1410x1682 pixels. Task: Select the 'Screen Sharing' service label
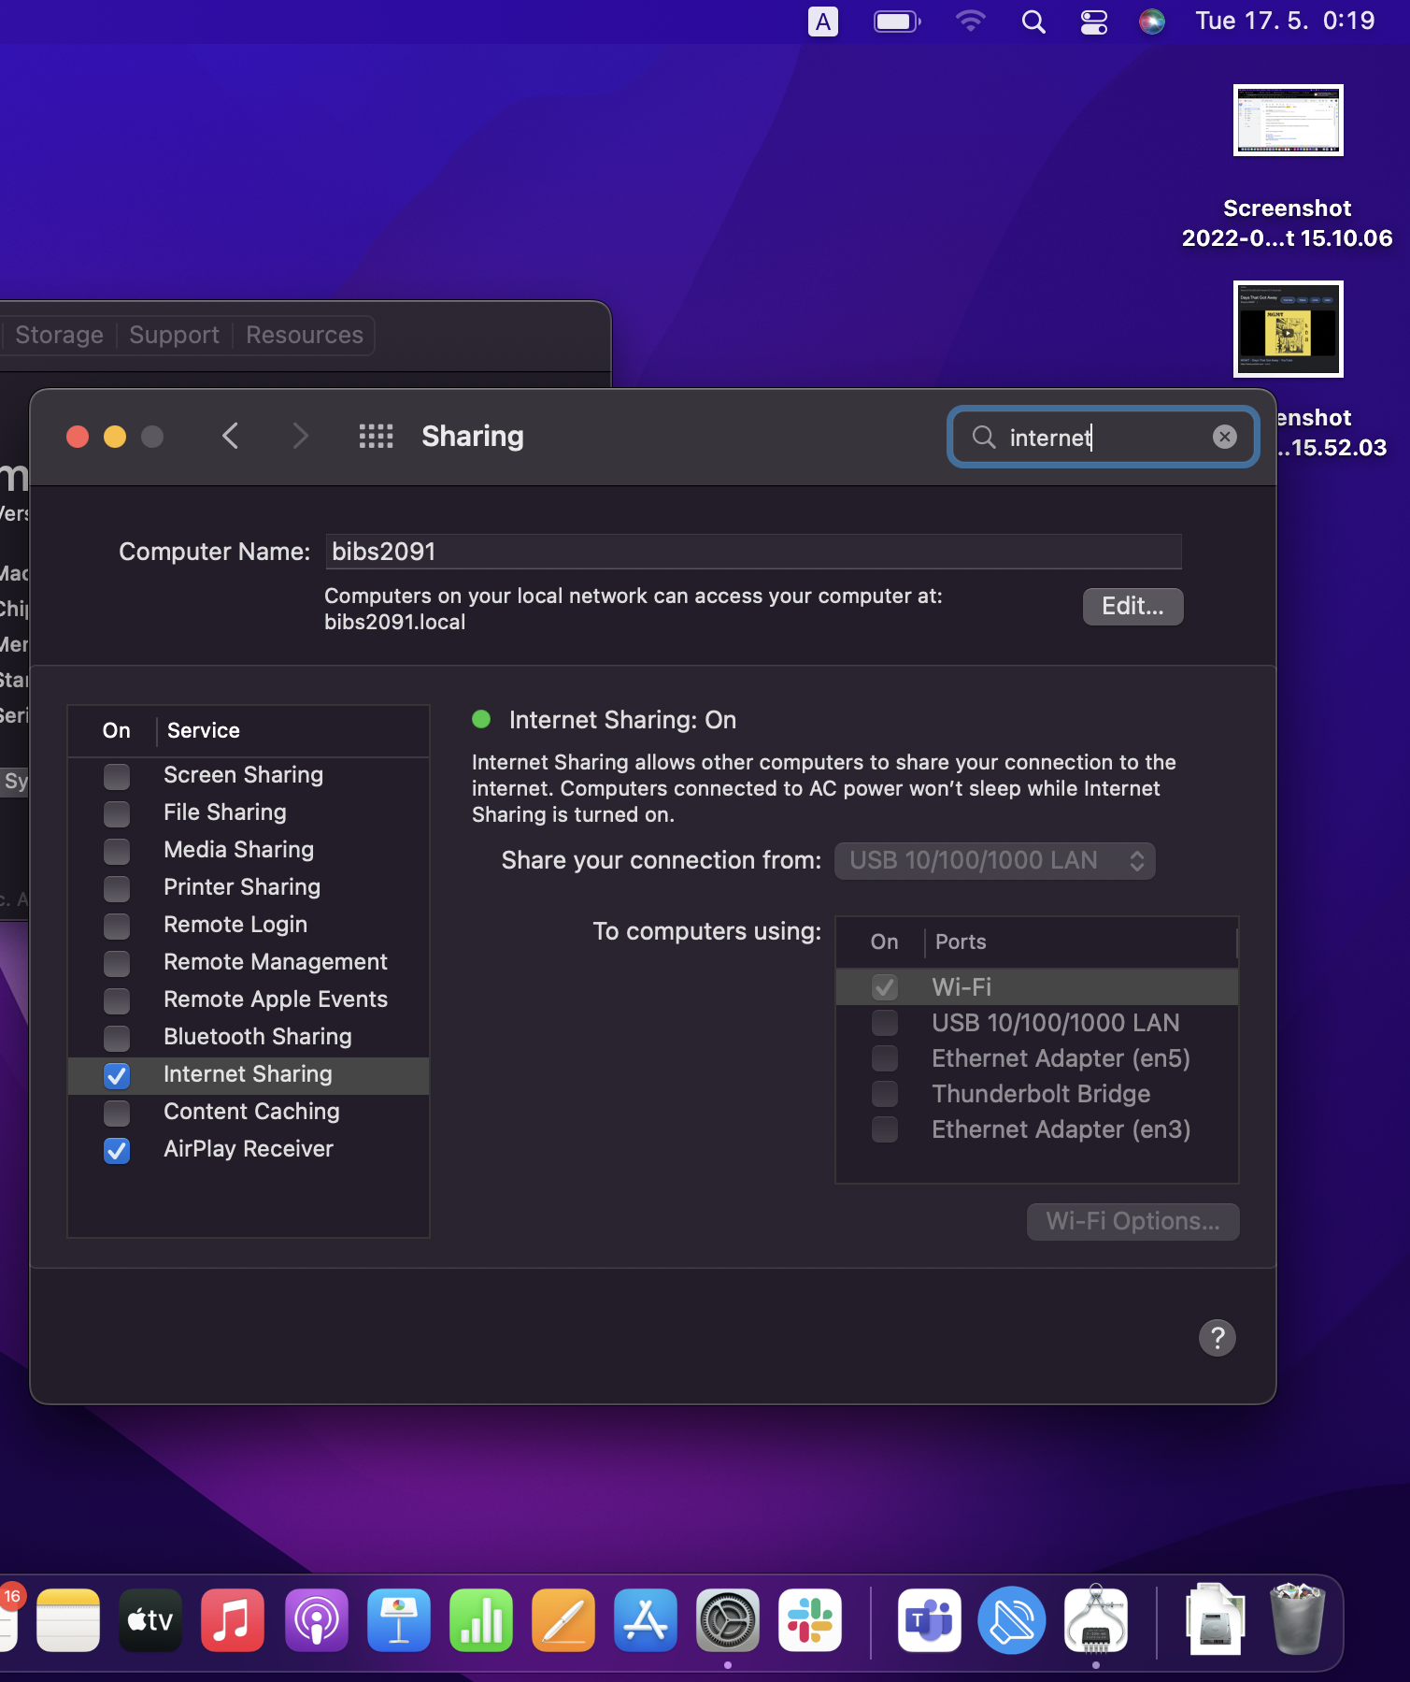click(243, 775)
